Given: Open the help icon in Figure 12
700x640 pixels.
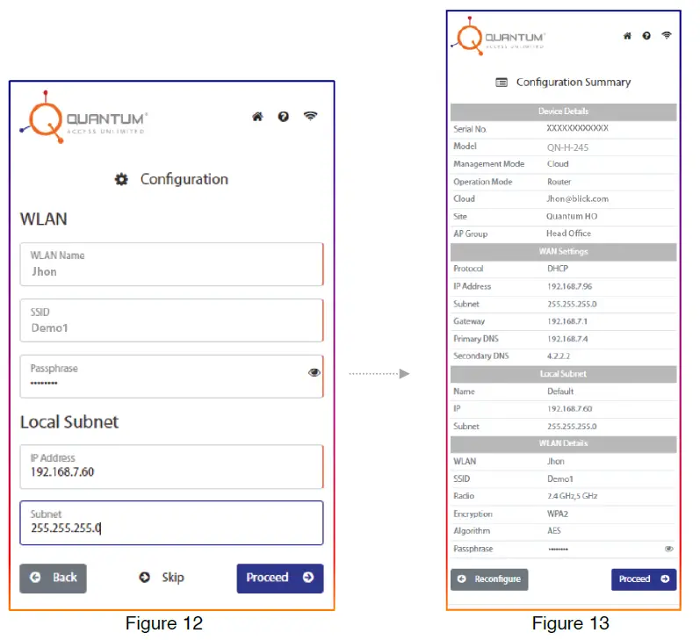Looking at the screenshot, I should tap(283, 117).
